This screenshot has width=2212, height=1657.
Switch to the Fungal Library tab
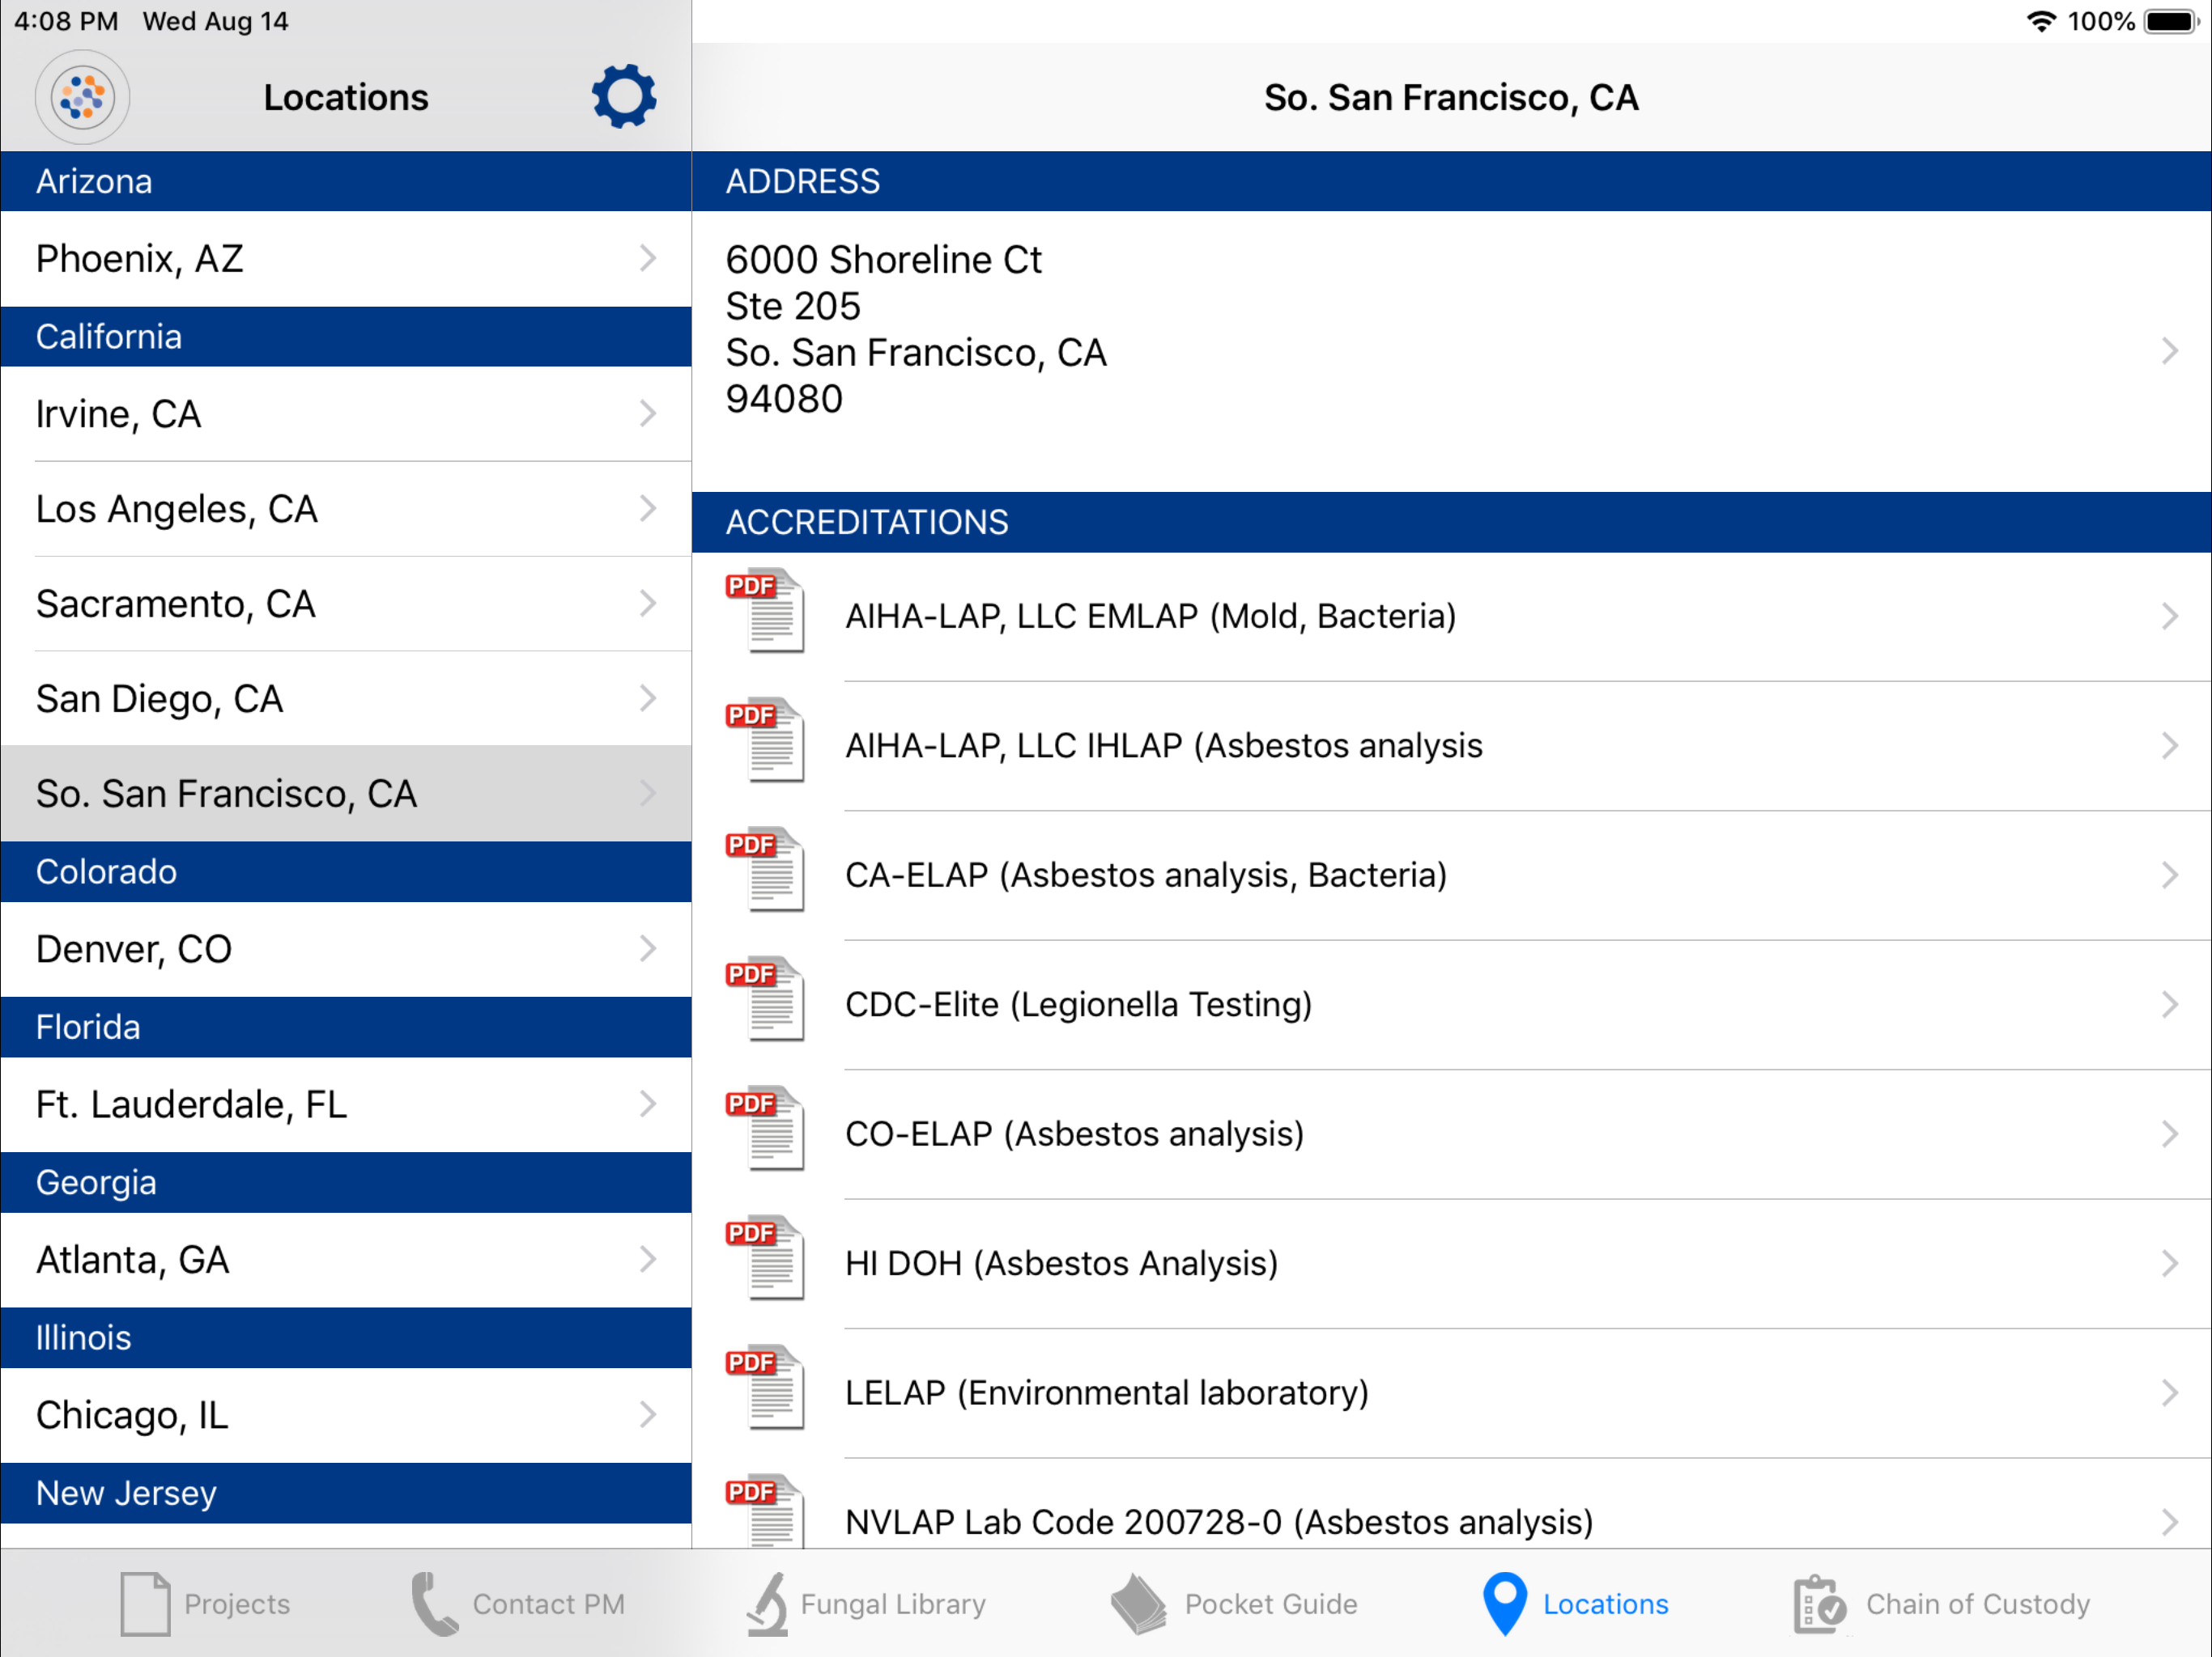click(x=866, y=1604)
